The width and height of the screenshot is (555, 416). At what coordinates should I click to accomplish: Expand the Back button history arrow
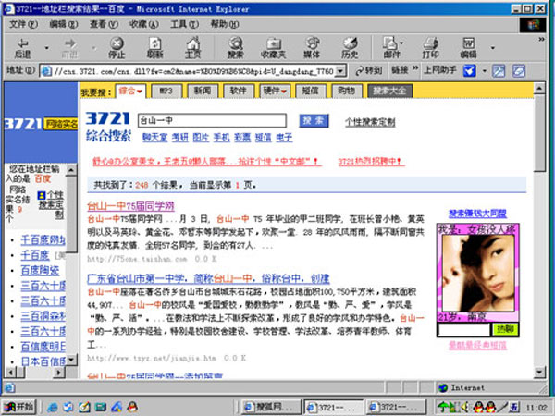46,48
